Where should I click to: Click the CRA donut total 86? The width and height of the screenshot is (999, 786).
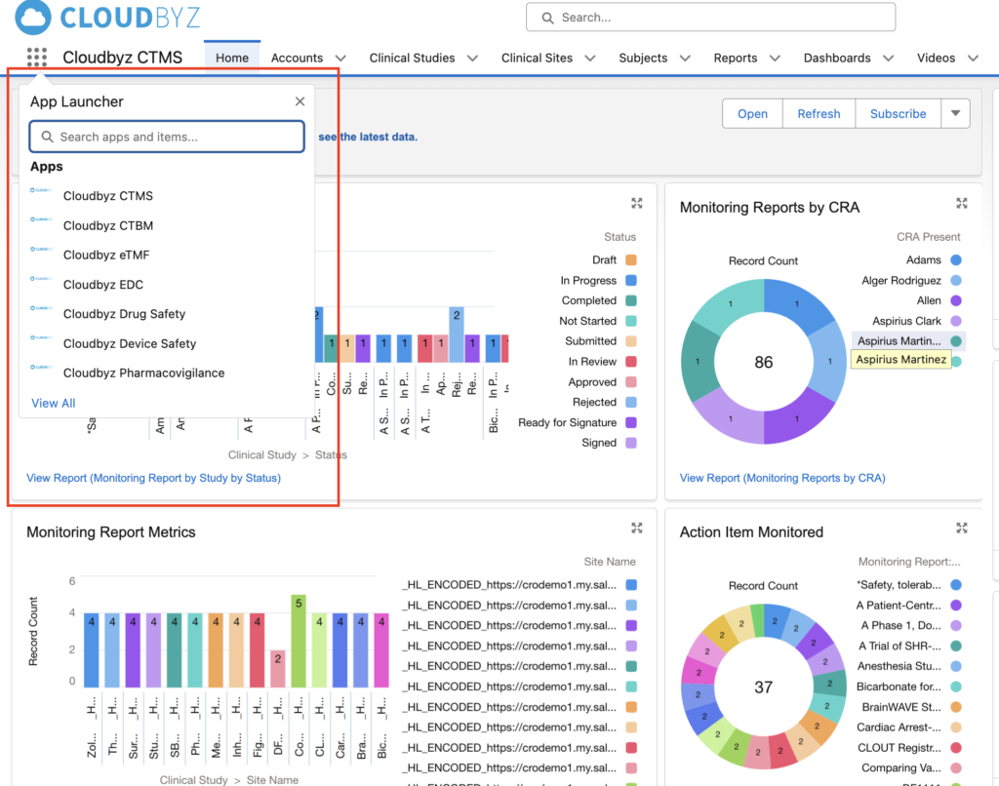click(763, 363)
